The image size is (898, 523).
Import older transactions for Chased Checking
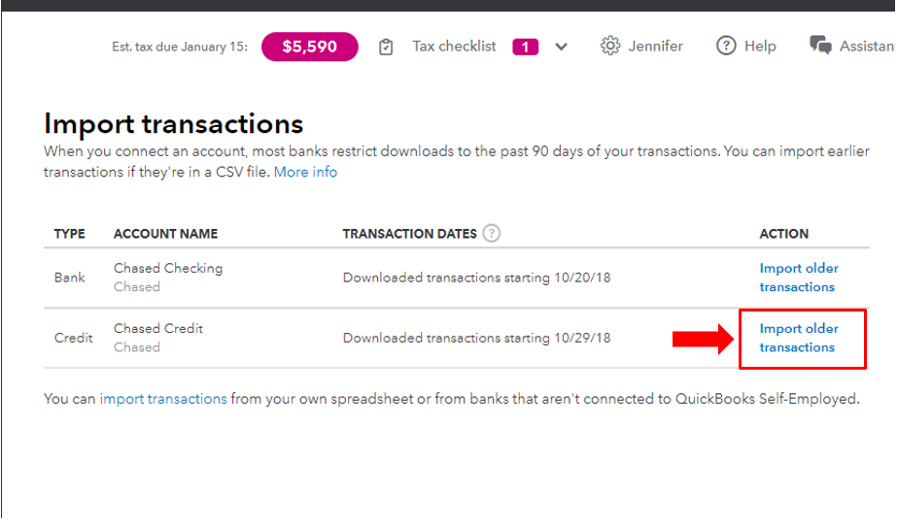(798, 278)
